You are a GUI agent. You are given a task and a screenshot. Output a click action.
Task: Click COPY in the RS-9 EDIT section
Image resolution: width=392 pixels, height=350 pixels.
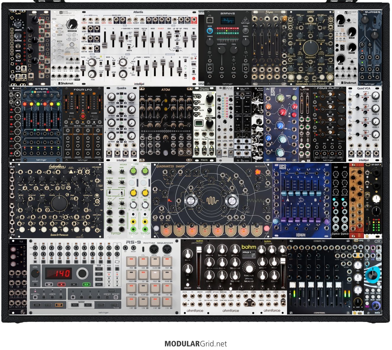pyautogui.click(x=99, y=274)
